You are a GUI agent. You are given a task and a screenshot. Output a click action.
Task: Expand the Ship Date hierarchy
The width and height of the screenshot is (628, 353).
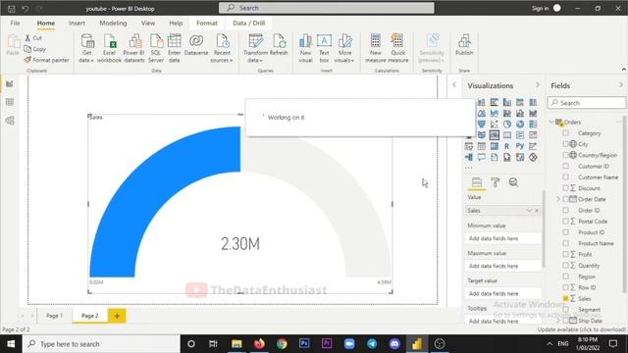click(558, 321)
